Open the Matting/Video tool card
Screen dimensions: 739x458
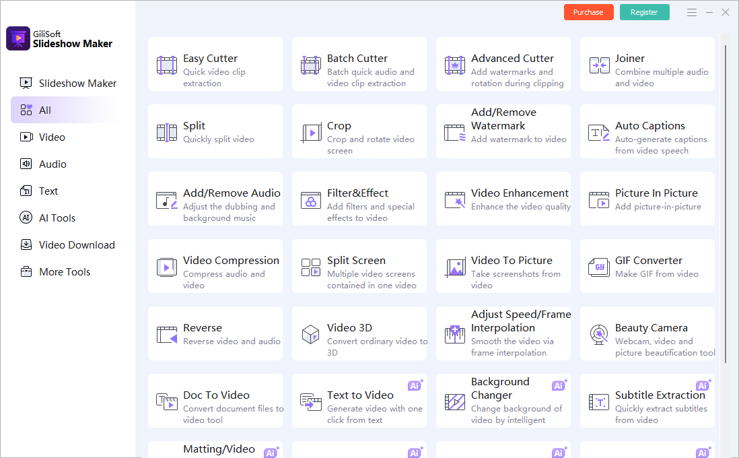(x=215, y=449)
